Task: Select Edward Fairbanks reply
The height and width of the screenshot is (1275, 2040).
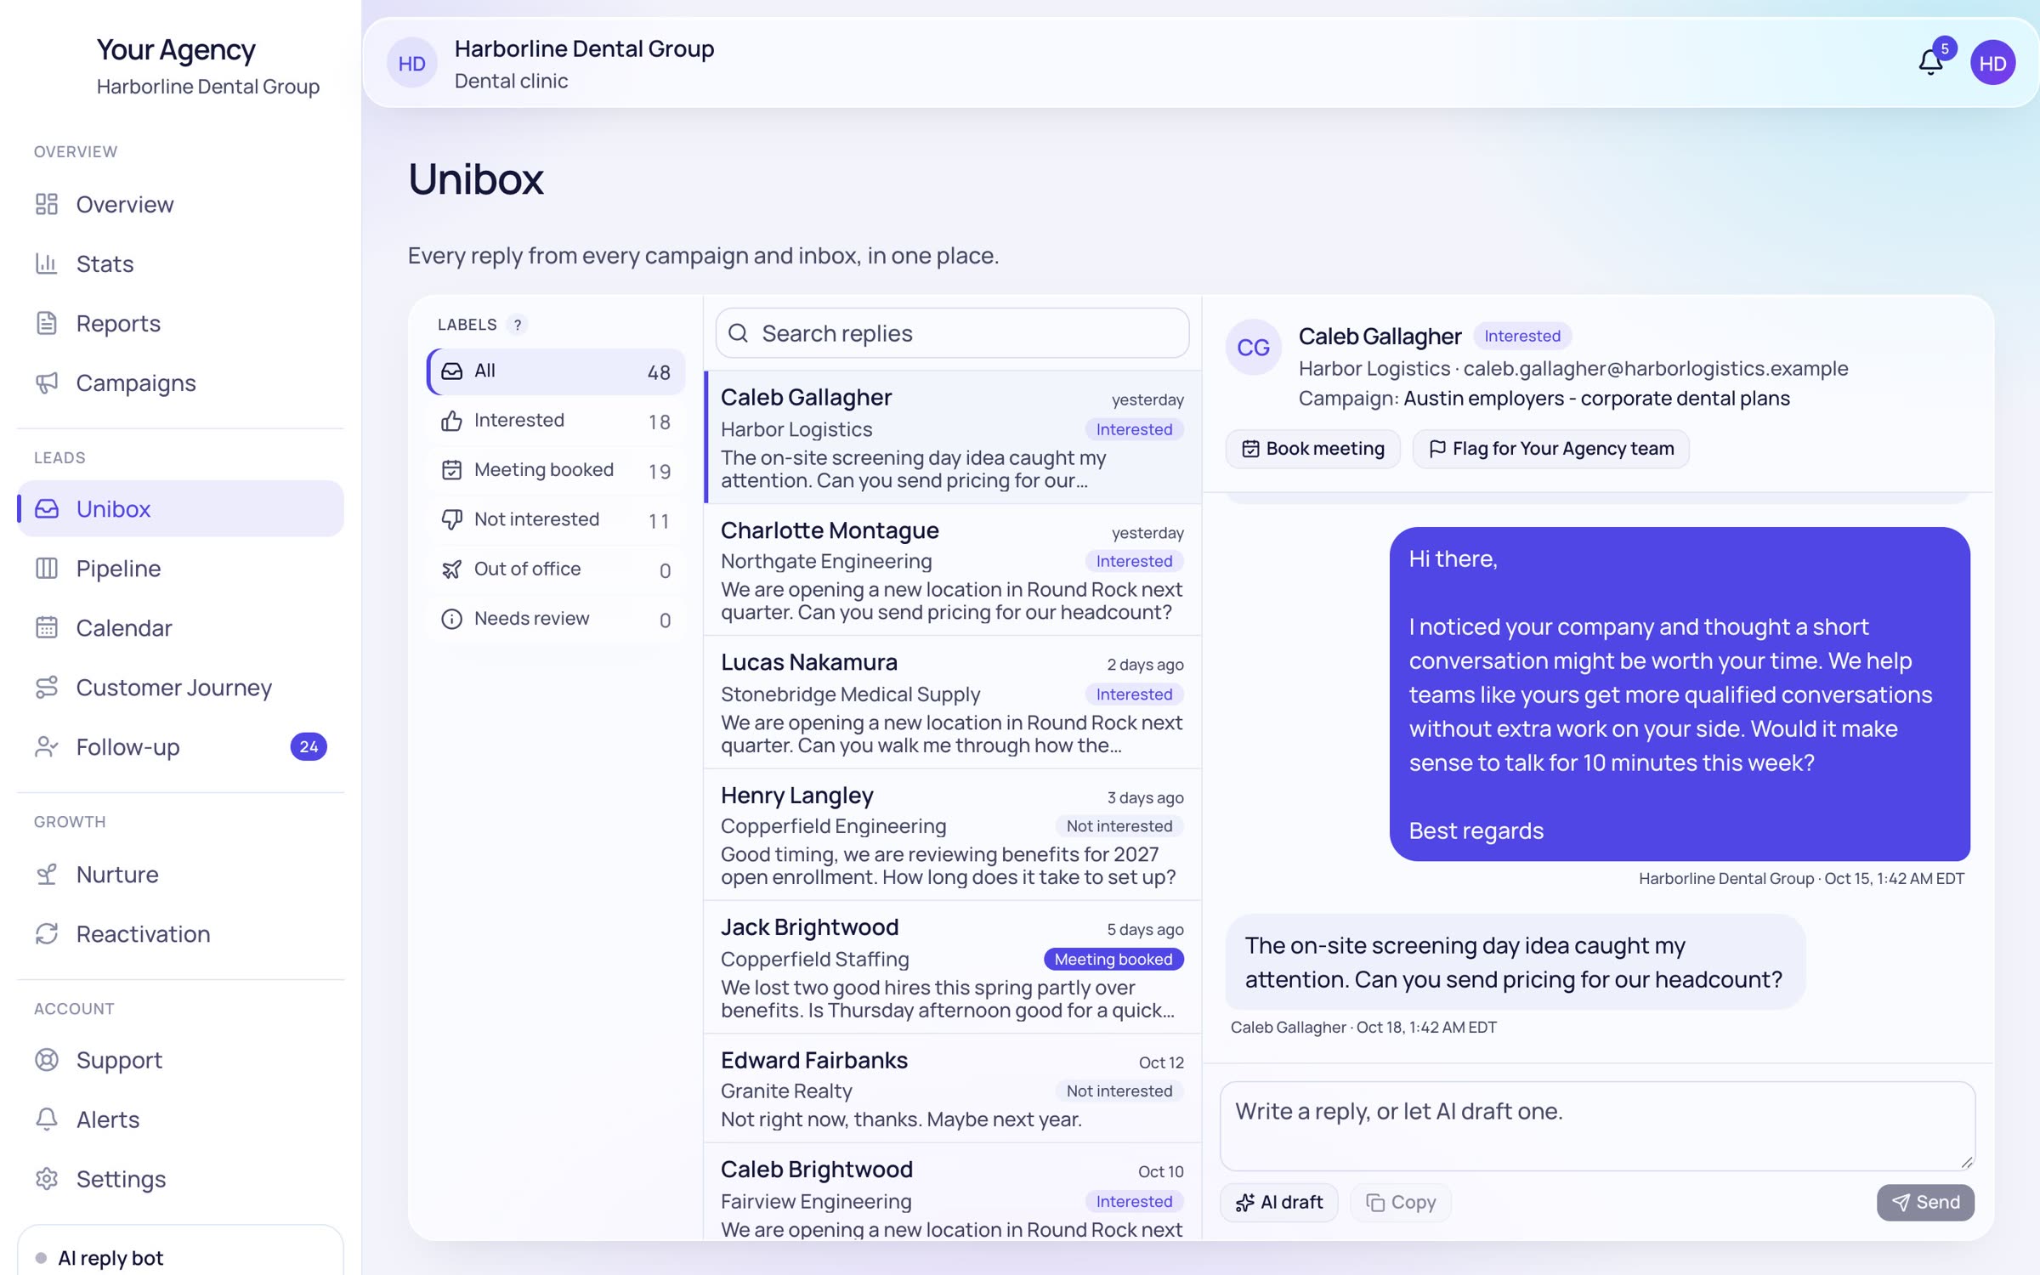Action: [952, 1089]
